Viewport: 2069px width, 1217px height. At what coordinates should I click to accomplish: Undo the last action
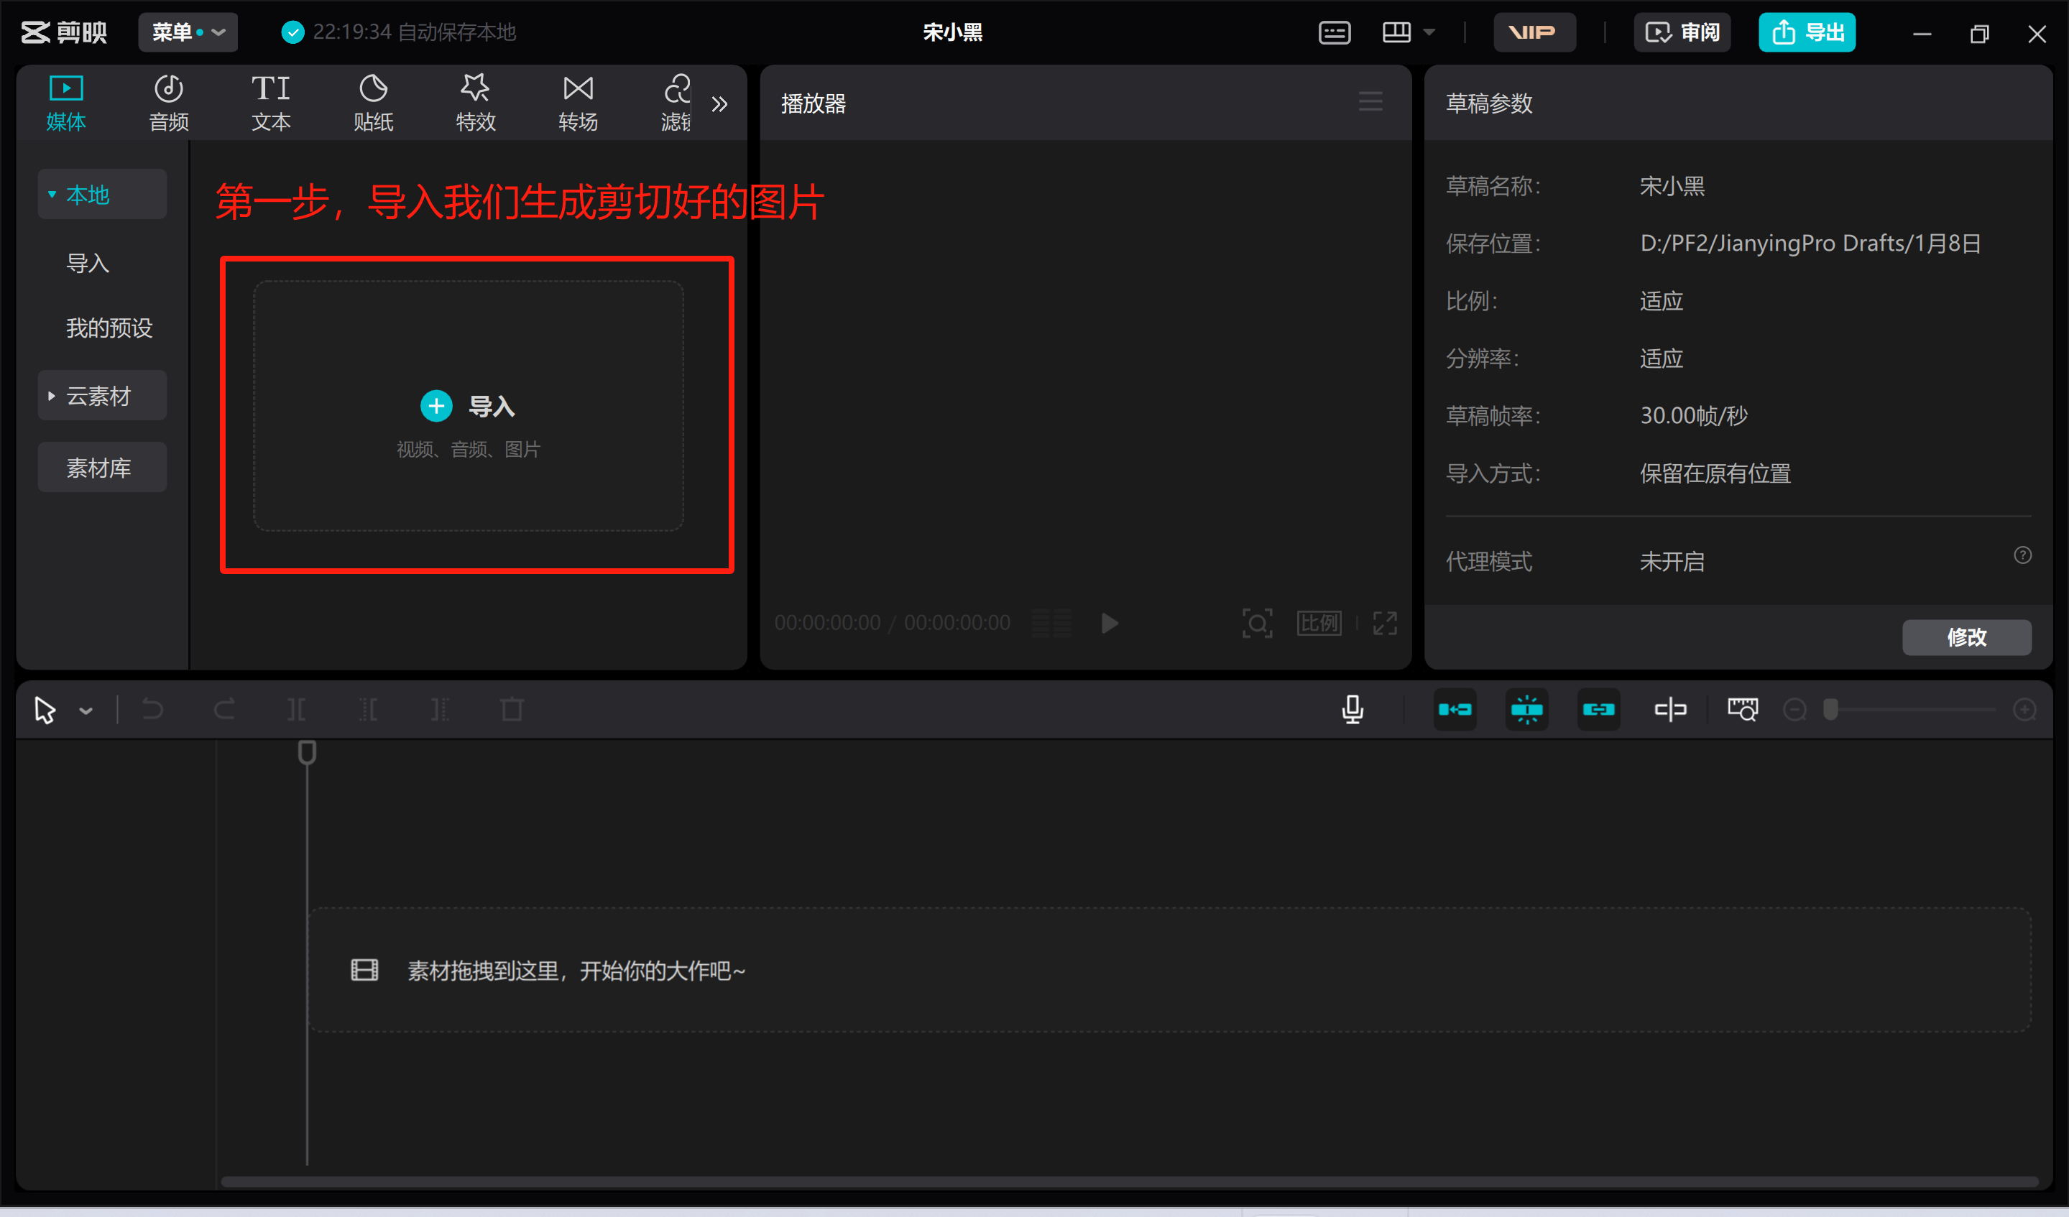tap(152, 710)
